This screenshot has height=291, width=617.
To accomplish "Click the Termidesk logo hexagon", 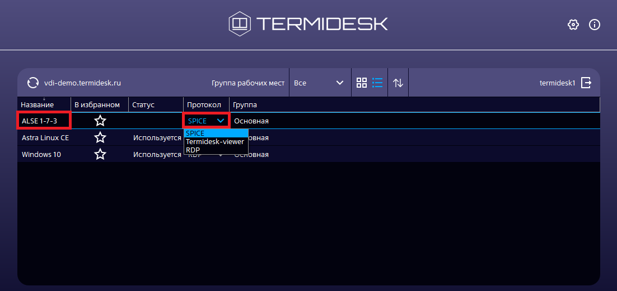I will 240,24.
